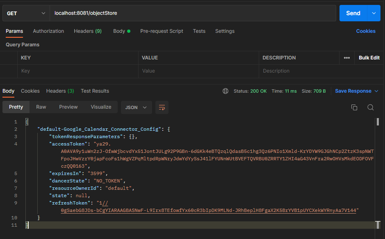Click the "tokenResponseParameters" key text
Image resolution: width=385 pixels, height=239 pixels.
click(x=86, y=137)
